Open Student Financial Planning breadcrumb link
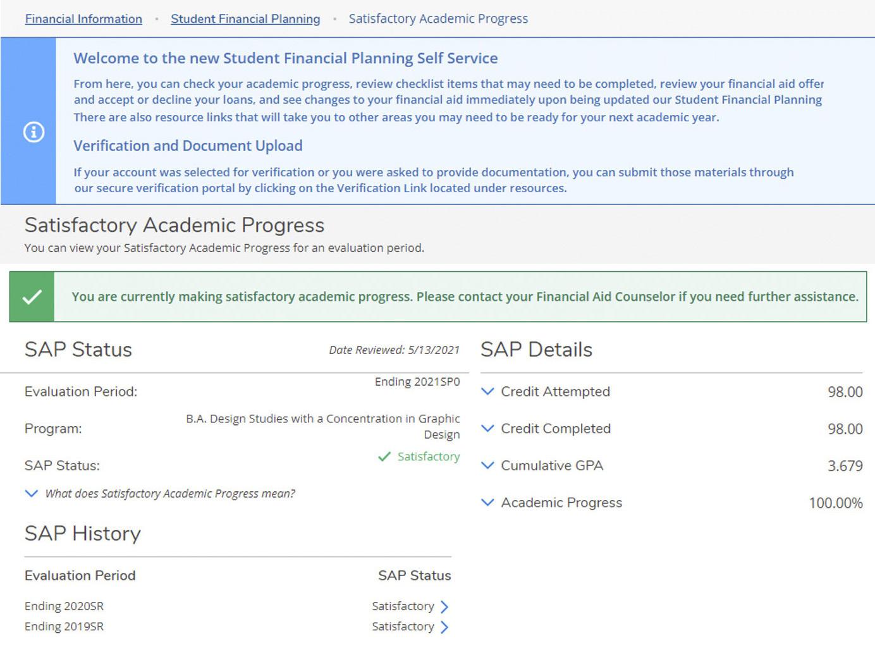The width and height of the screenshot is (875, 655). pyautogui.click(x=245, y=19)
